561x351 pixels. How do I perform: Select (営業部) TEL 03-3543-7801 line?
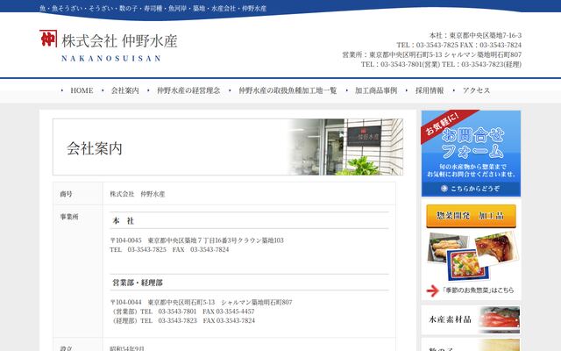click(x=182, y=312)
